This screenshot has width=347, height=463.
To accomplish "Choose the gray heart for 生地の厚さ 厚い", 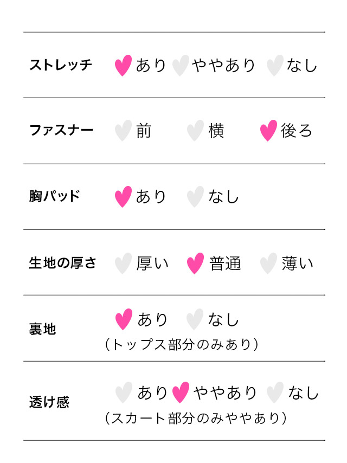I will [x=124, y=263].
